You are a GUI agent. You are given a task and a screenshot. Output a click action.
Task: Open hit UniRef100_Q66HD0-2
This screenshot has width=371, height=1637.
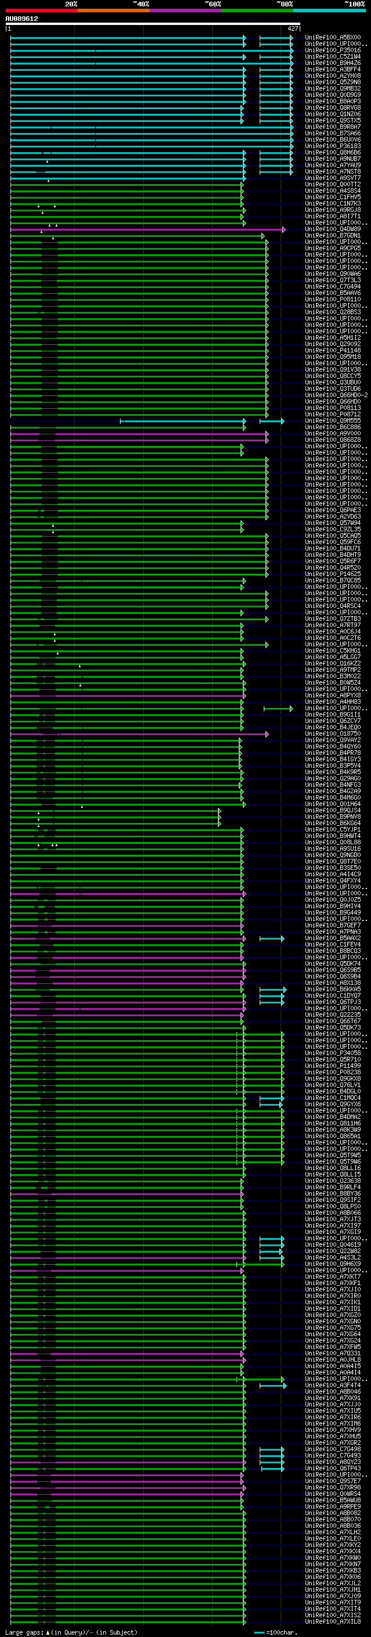coord(336,395)
